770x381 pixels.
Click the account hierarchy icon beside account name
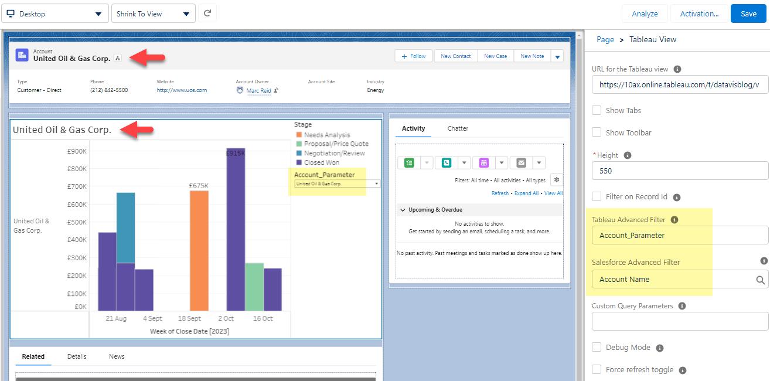pos(118,59)
